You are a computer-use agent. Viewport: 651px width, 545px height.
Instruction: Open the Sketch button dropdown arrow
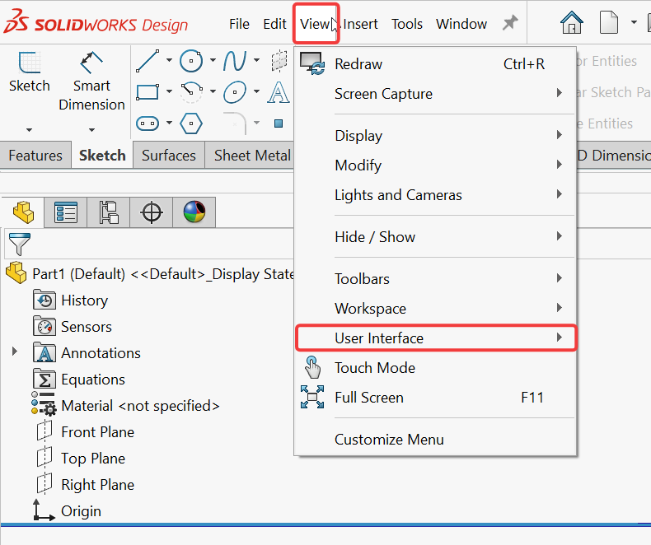tap(29, 130)
